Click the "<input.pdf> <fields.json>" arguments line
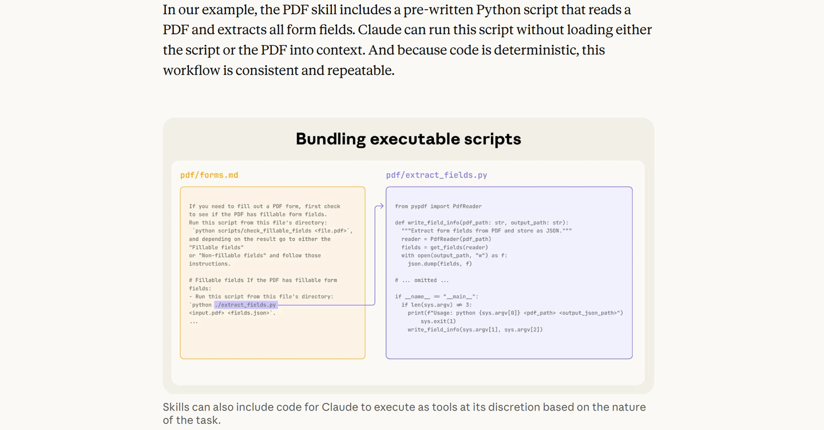This screenshot has height=430, width=824. (x=232, y=313)
